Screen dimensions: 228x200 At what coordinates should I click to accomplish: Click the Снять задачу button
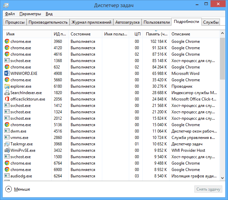(208, 189)
